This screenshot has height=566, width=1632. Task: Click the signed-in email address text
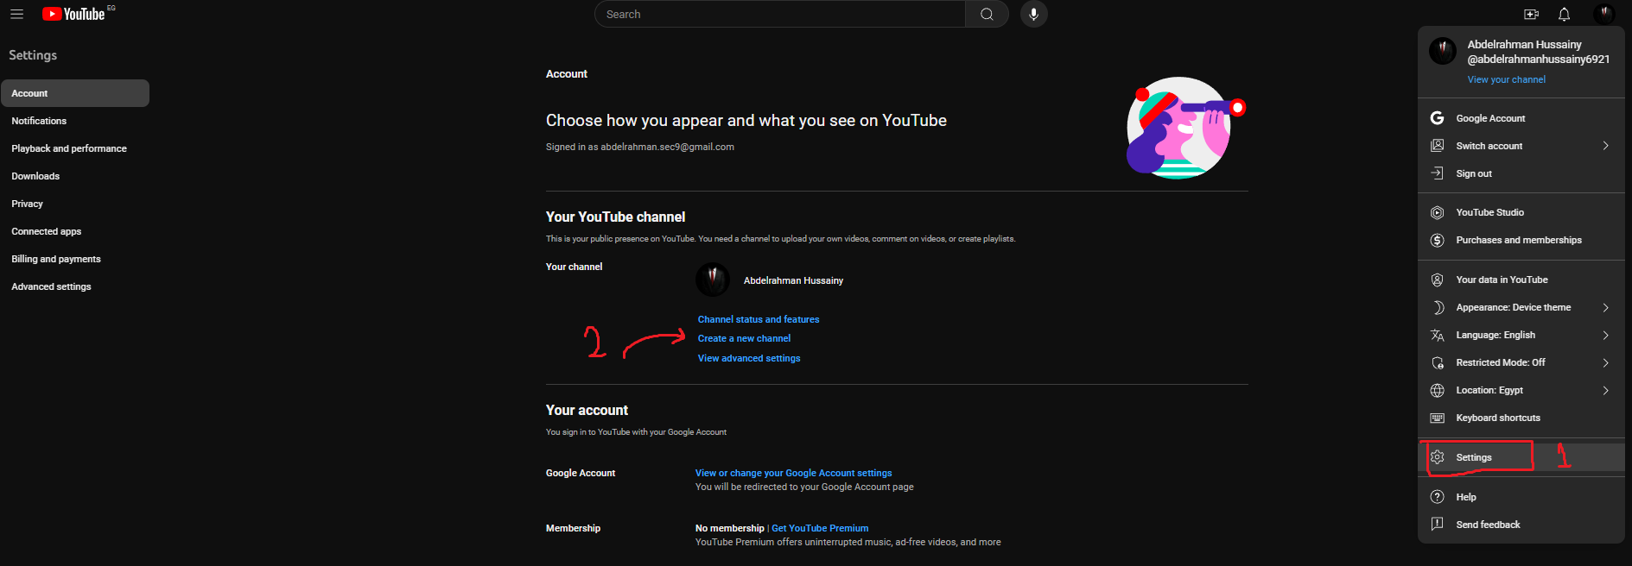[x=667, y=147]
